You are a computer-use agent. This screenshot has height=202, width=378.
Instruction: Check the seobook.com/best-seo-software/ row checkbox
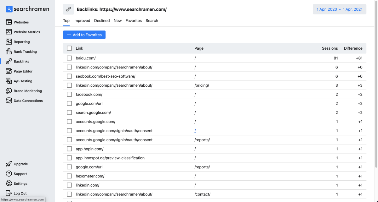click(69, 76)
